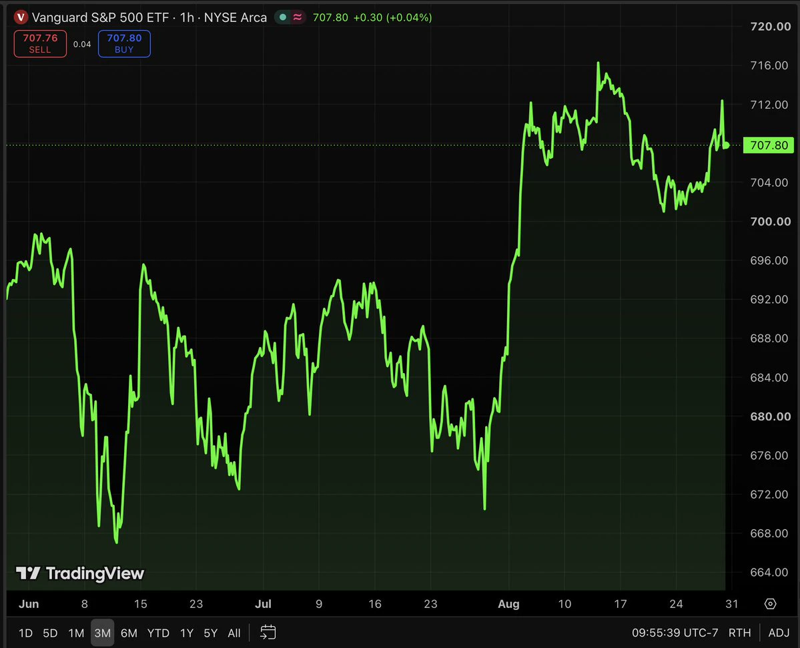This screenshot has width=800, height=648.
Task: Click the Vanguard S&P 500 ETF title
Action: pyautogui.click(x=100, y=17)
